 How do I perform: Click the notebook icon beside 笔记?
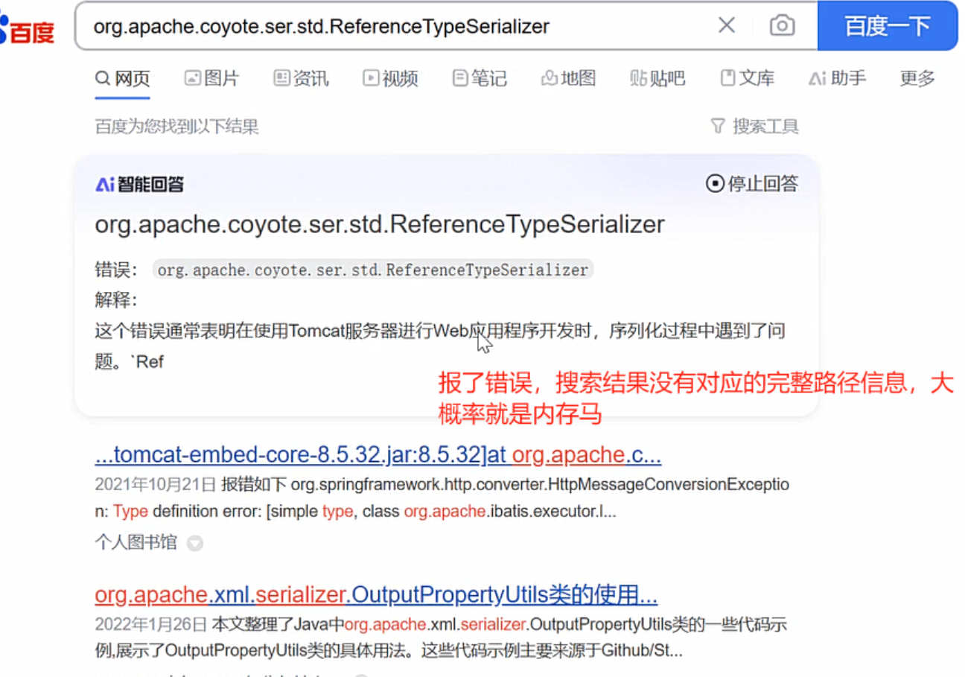point(459,77)
